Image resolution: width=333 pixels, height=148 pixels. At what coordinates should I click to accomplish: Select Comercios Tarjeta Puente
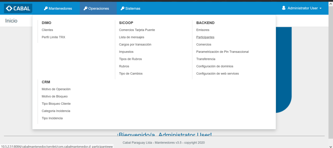pyautogui.click(x=137, y=30)
